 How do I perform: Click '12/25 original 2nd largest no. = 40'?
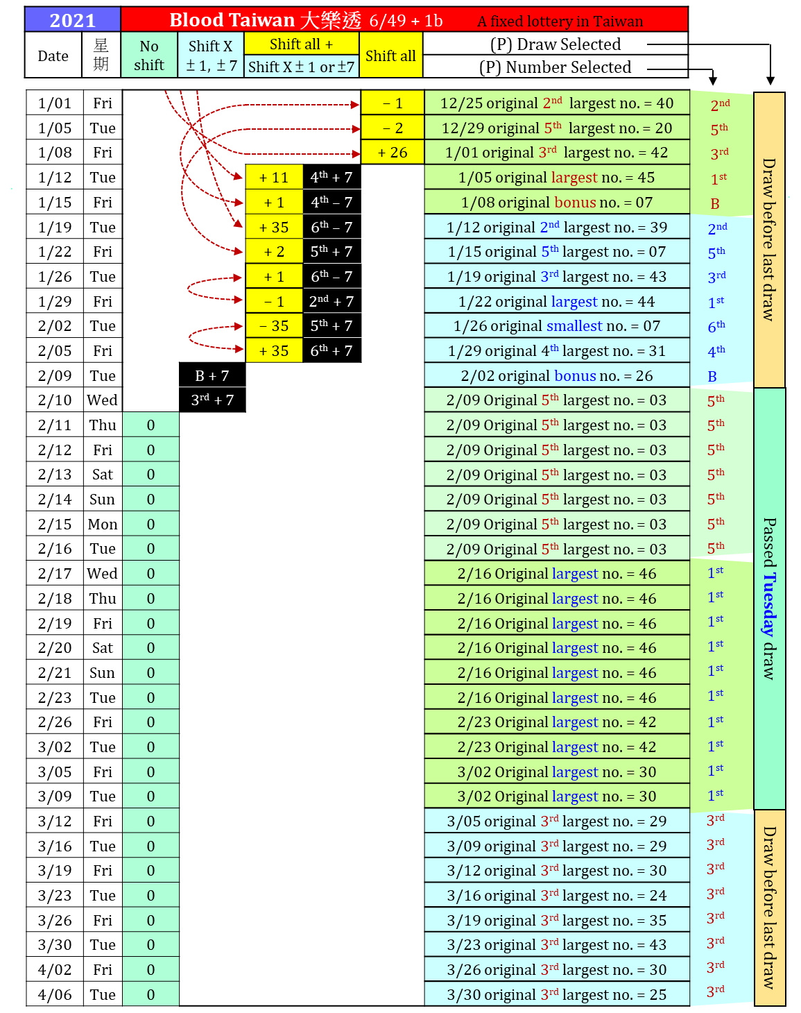pyautogui.click(x=557, y=103)
